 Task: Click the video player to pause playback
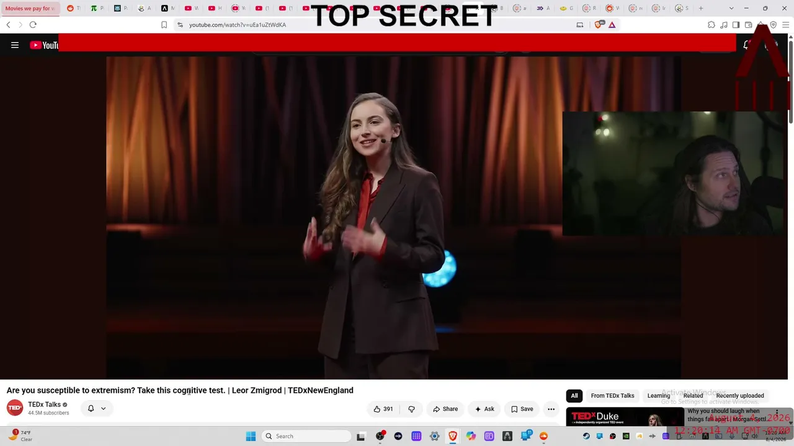pos(393,217)
